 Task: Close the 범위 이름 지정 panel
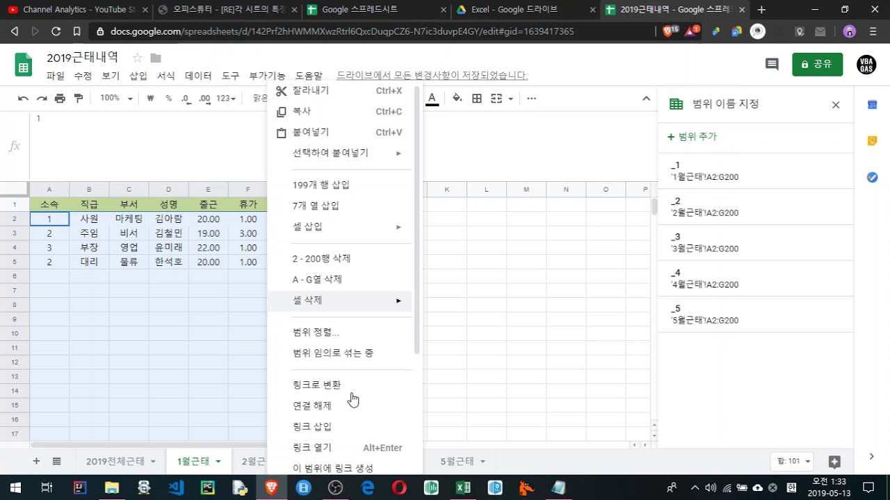(836, 105)
